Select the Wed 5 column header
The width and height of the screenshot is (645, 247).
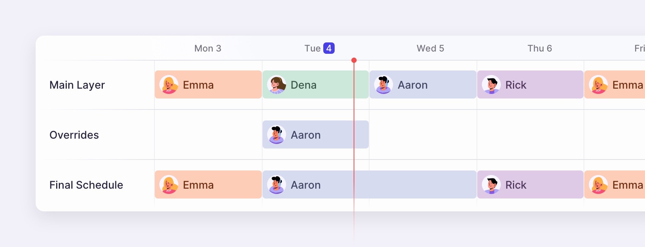click(430, 48)
